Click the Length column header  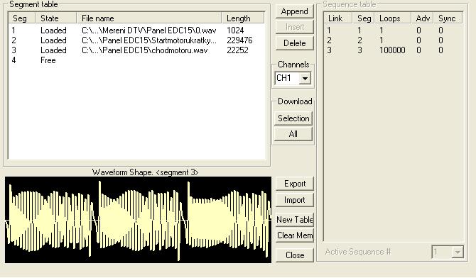point(243,18)
